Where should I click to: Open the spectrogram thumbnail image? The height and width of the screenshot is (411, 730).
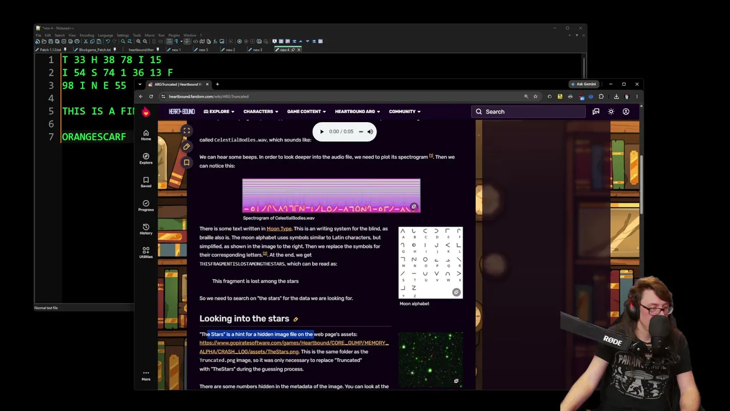pyautogui.click(x=331, y=196)
